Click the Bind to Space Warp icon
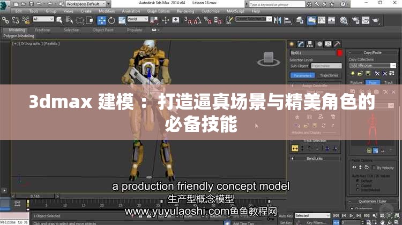The height and width of the screenshot is (225, 402). pos(26,20)
